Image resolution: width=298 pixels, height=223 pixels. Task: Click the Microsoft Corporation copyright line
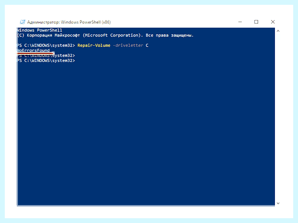click(105, 36)
